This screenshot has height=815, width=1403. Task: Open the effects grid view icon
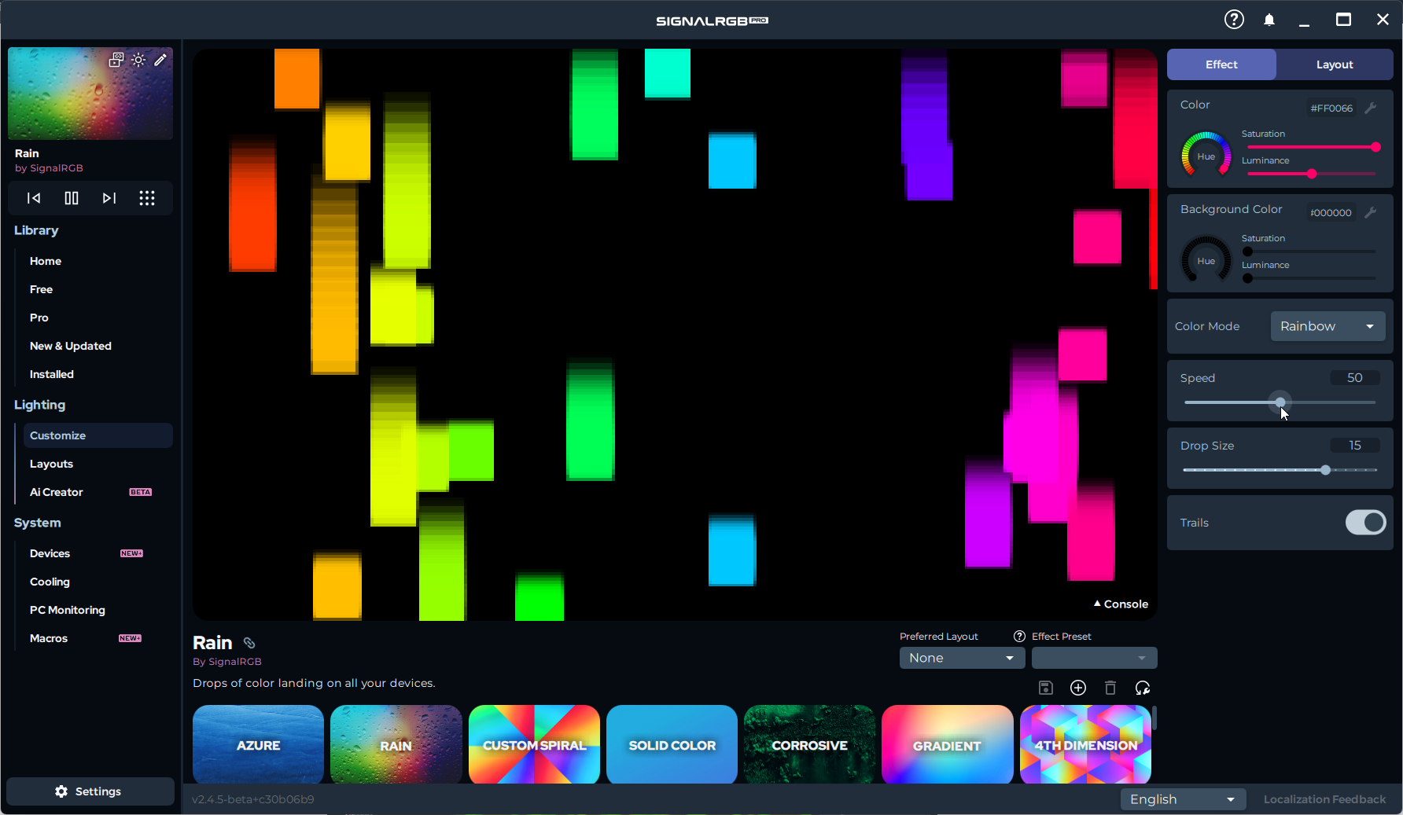point(147,198)
